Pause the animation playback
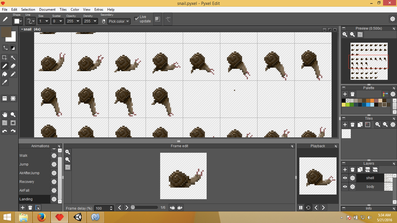This screenshot has height=223, width=397. coord(301,207)
